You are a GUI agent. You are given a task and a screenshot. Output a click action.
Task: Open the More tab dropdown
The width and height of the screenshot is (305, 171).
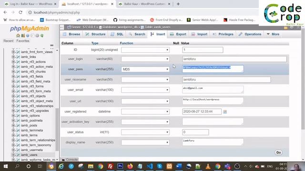[273, 34]
